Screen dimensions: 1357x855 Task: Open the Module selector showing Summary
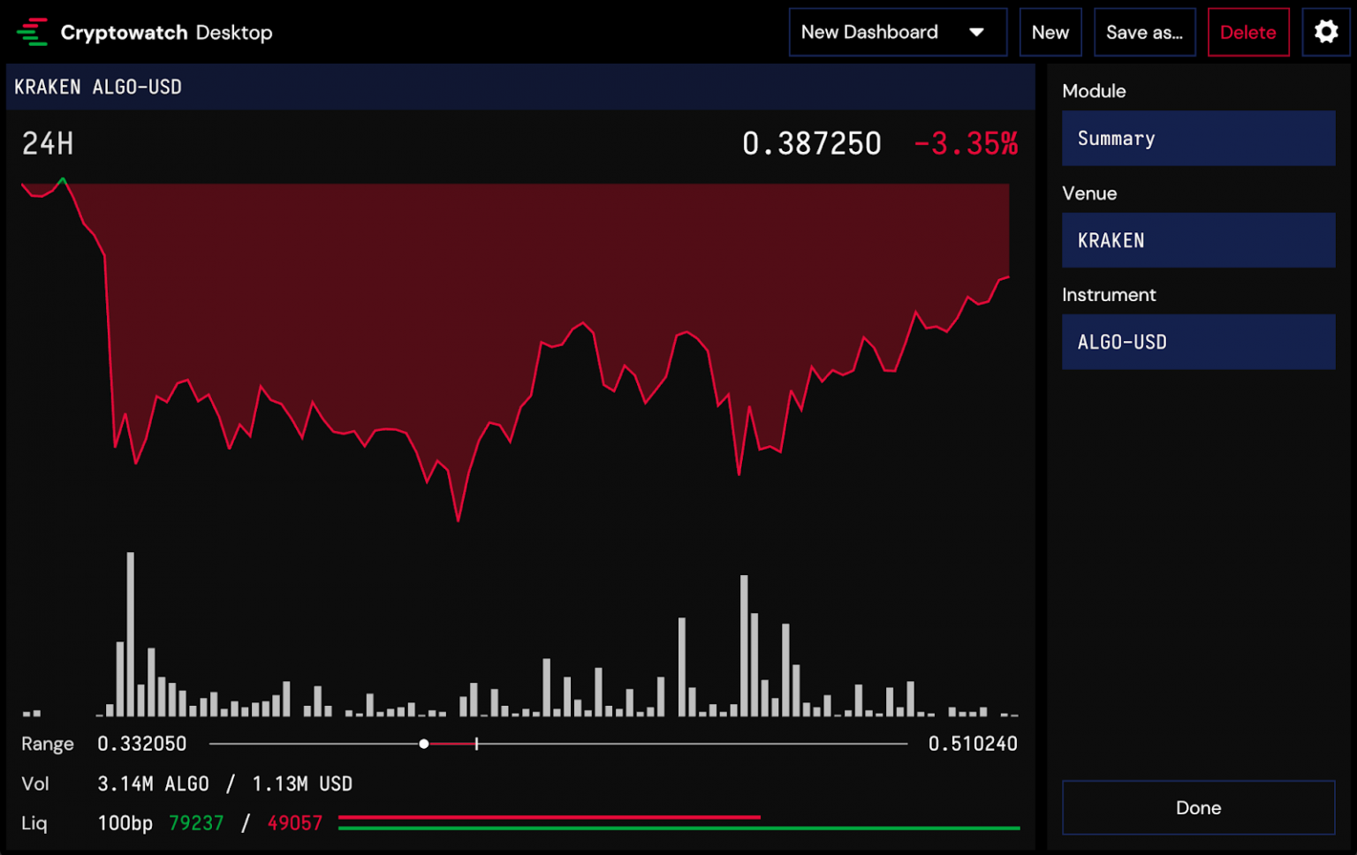[1198, 138]
